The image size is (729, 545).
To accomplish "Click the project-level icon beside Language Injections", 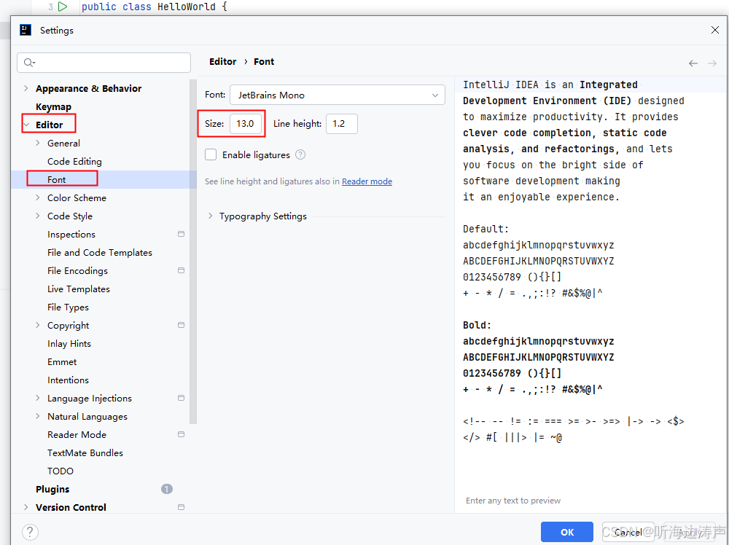I will 182,398.
